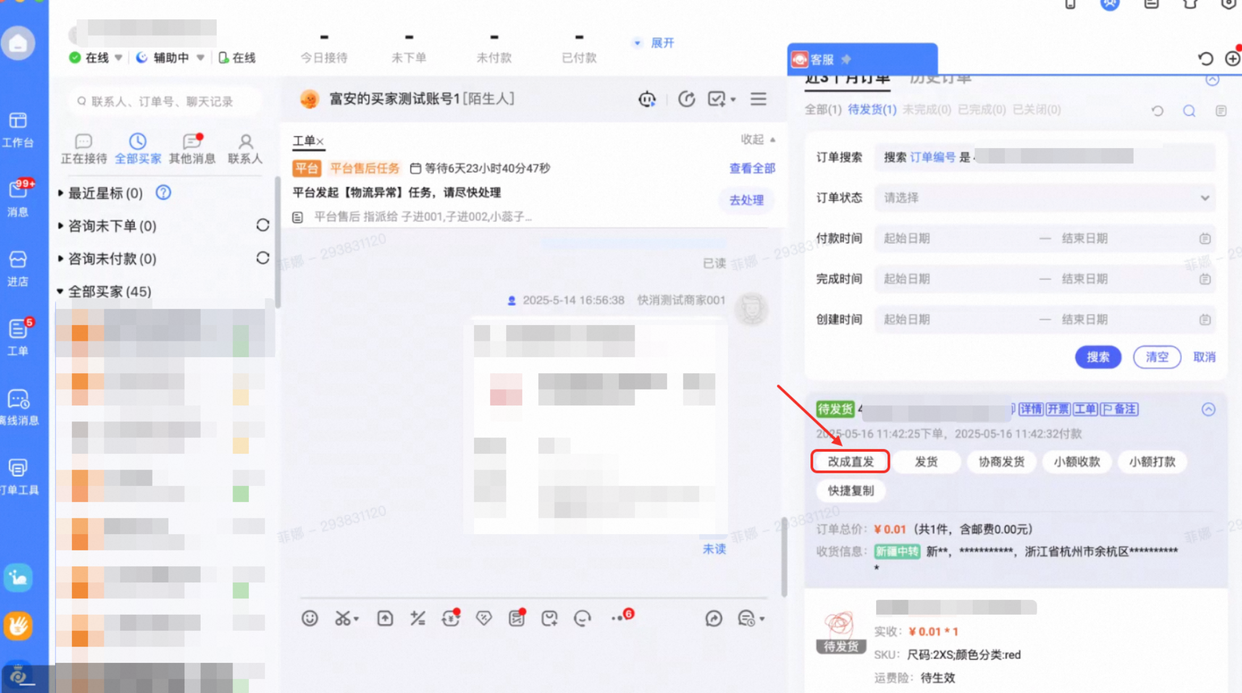
Task: Click the plus circle icon in panel header
Action: point(1232,58)
